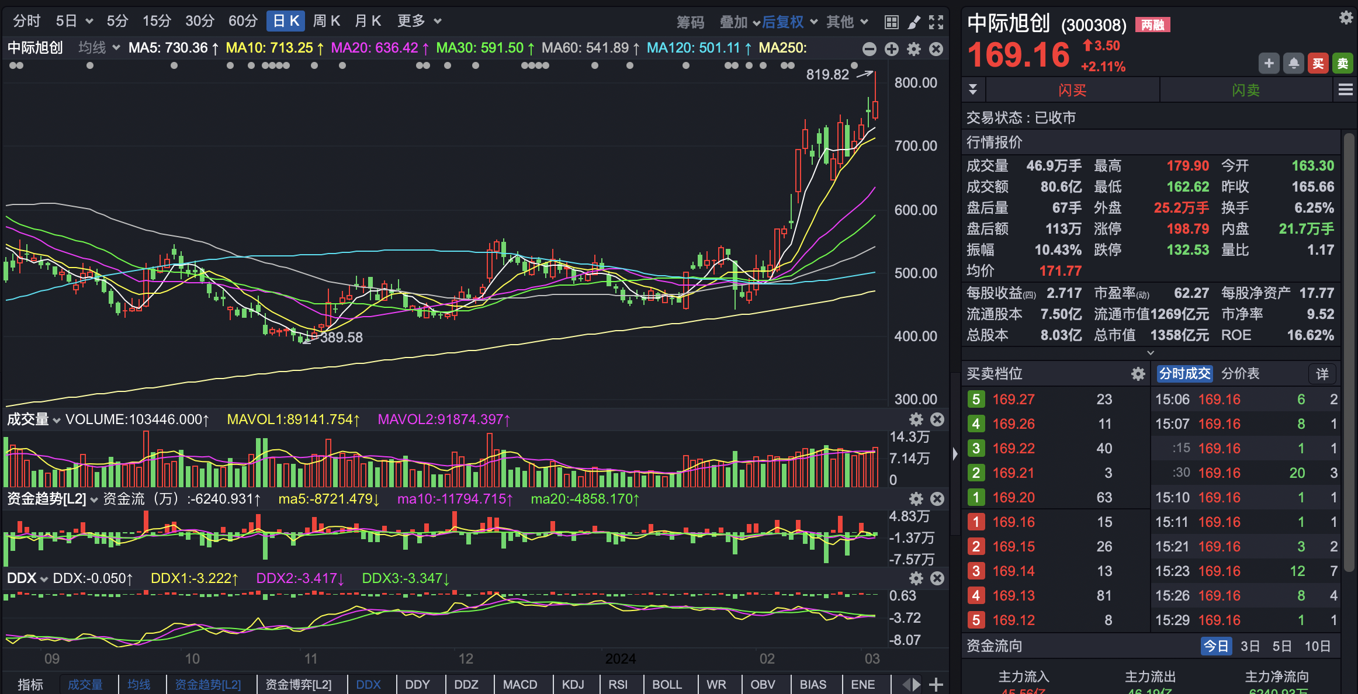
Task: Expand the 更多 period dropdown
Action: 419,21
